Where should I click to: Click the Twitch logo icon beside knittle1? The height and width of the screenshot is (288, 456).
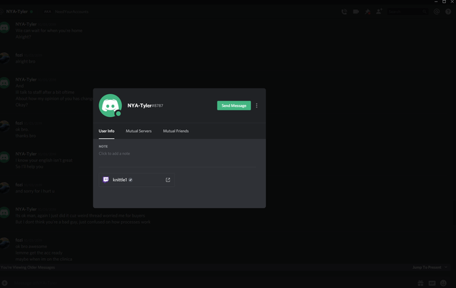[106, 180]
